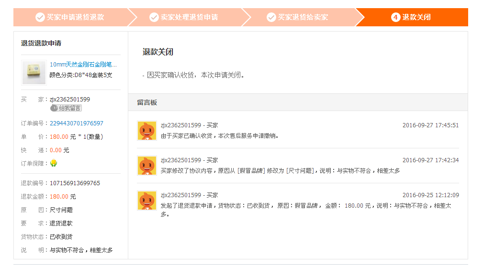
Task: Click the 留言板 section header
Action: [x=147, y=102]
